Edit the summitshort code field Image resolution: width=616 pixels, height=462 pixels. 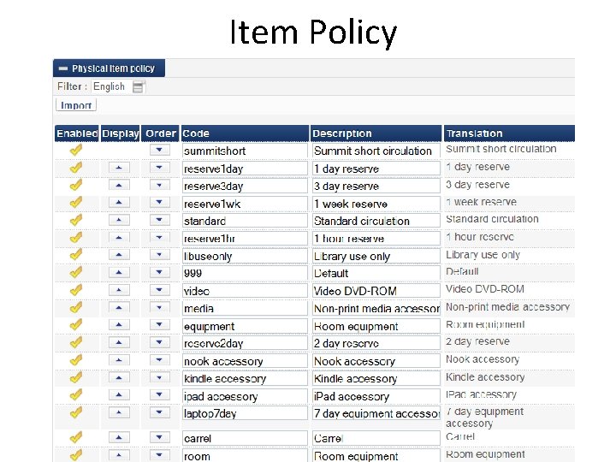[245, 151]
